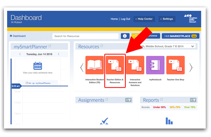Viewport: 211px width, 137px height.
Task: Open the Reports filter dropdown
Action: coord(193,100)
